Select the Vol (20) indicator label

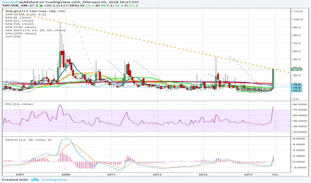pos(13,36)
